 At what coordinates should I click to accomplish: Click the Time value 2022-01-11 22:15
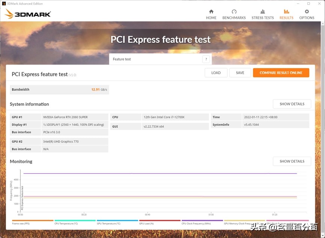[260, 117]
